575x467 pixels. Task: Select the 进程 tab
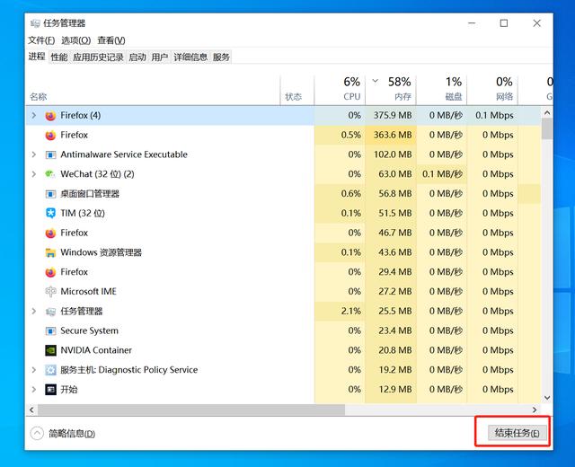(37, 57)
